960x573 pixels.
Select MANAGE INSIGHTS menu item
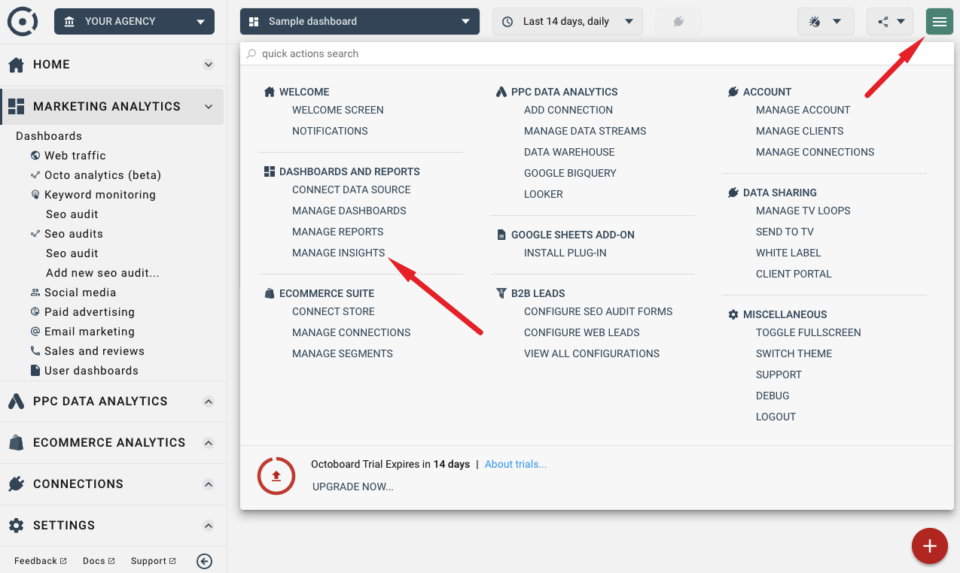pyautogui.click(x=339, y=253)
